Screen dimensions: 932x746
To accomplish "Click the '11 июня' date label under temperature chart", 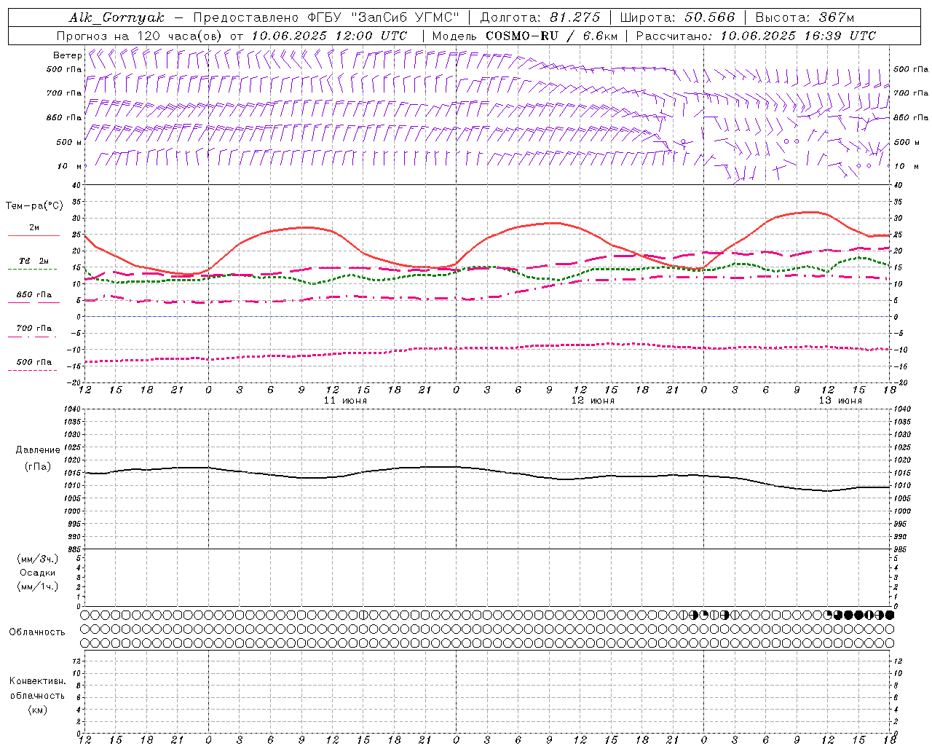I will (x=346, y=401).
